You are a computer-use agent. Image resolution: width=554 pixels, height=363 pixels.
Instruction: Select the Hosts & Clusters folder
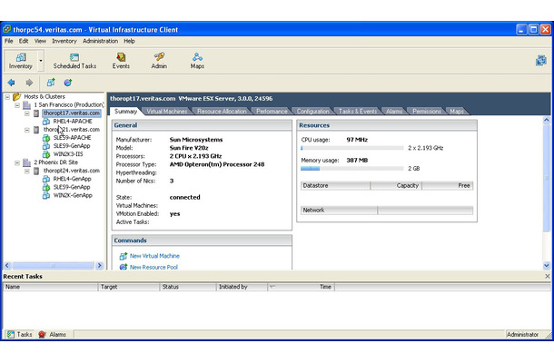[x=45, y=96]
